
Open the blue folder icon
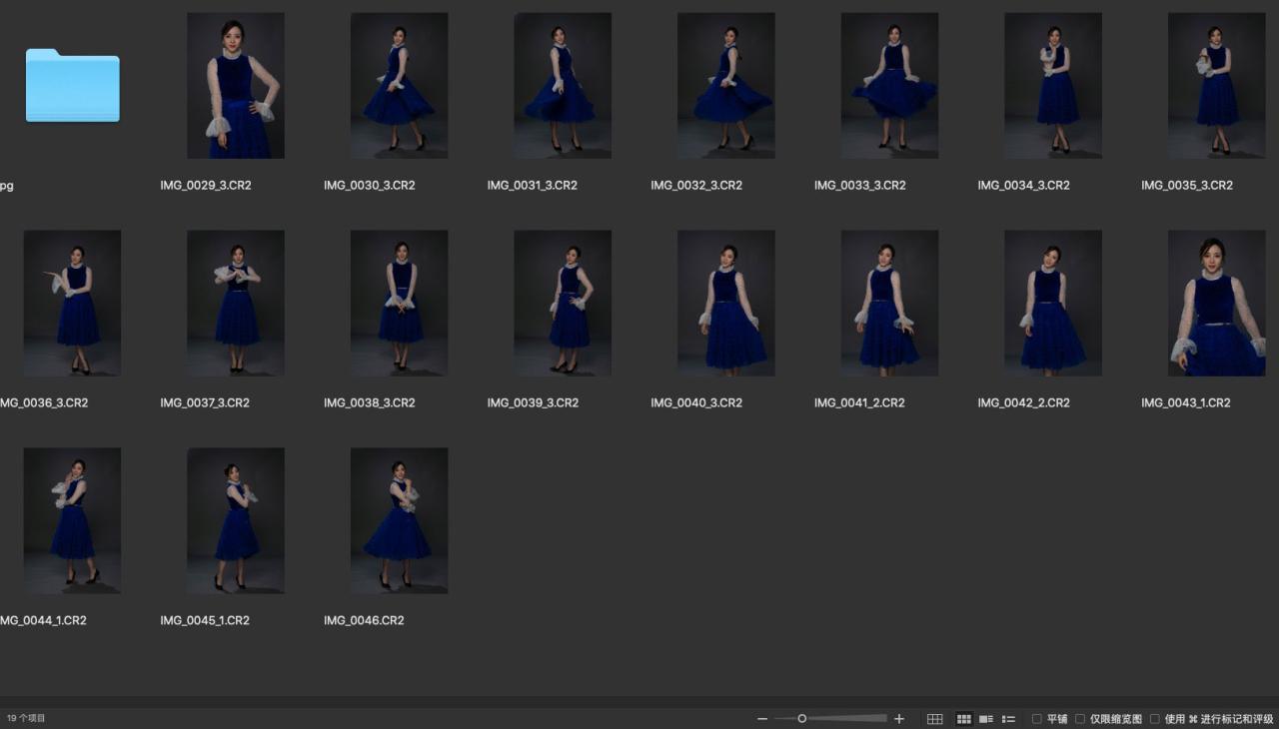[72, 86]
